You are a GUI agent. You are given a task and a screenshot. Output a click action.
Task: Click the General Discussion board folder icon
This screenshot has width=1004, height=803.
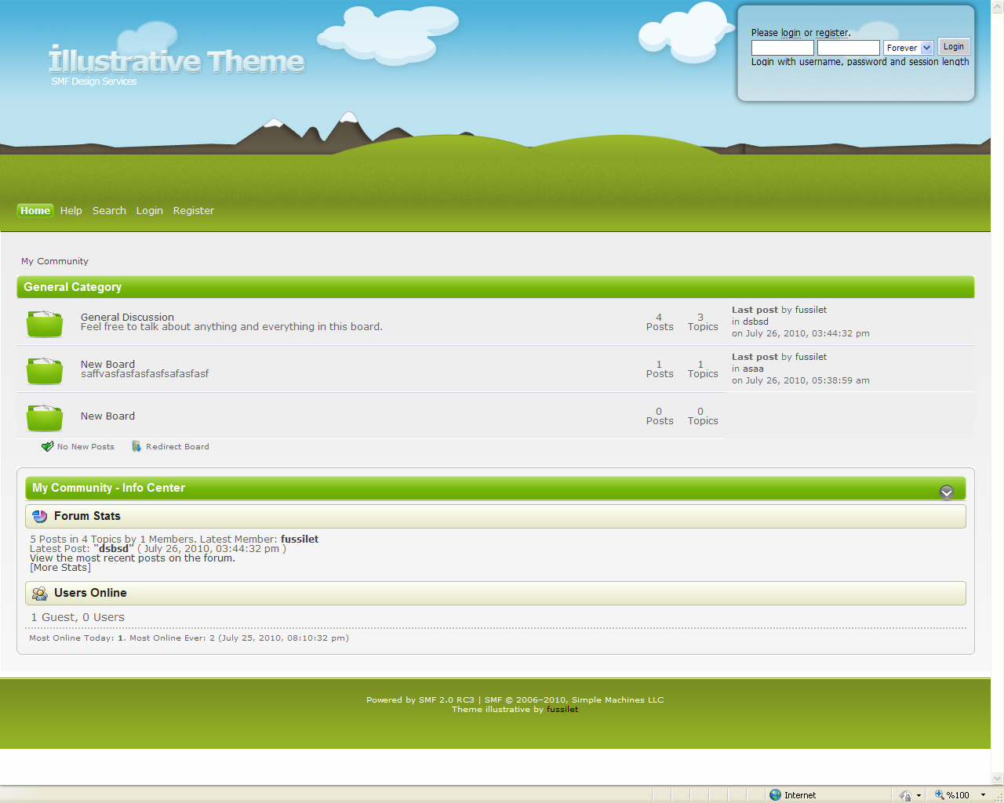click(x=45, y=323)
